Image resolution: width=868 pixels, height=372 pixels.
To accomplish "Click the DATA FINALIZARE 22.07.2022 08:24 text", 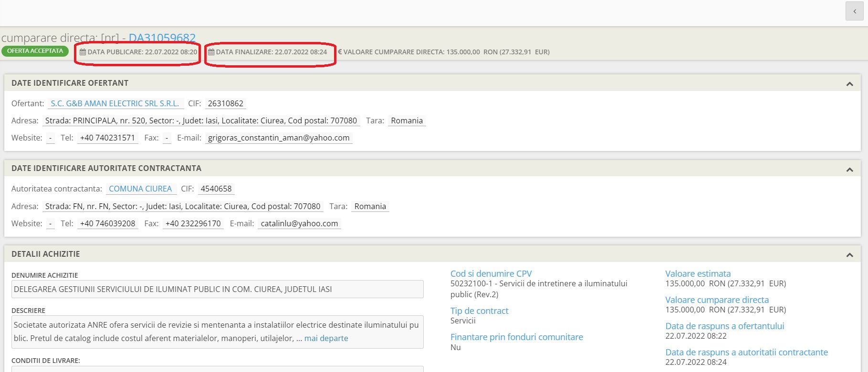I will click(272, 52).
